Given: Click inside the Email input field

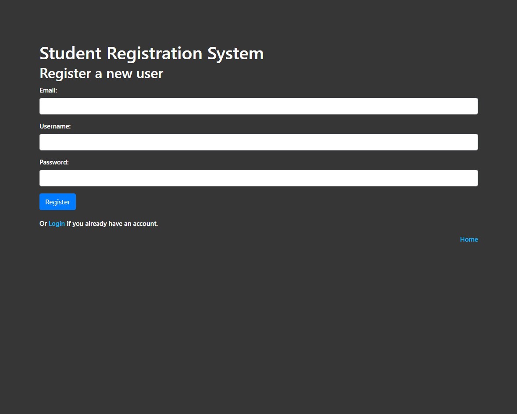Looking at the screenshot, I should 258,106.
